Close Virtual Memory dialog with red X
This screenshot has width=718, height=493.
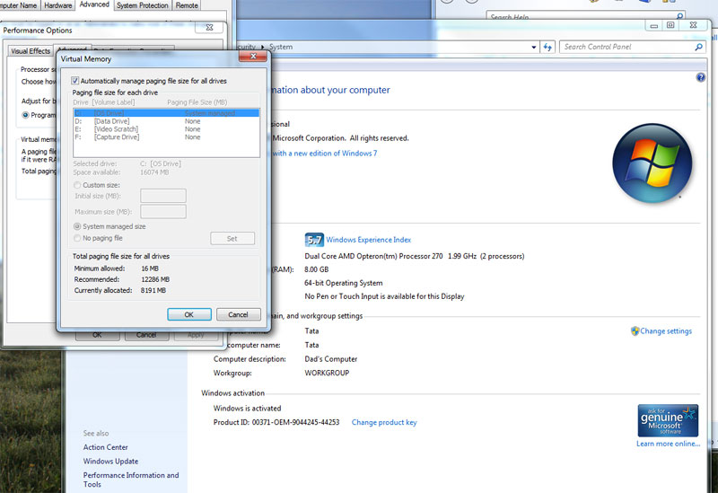(x=253, y=56)
